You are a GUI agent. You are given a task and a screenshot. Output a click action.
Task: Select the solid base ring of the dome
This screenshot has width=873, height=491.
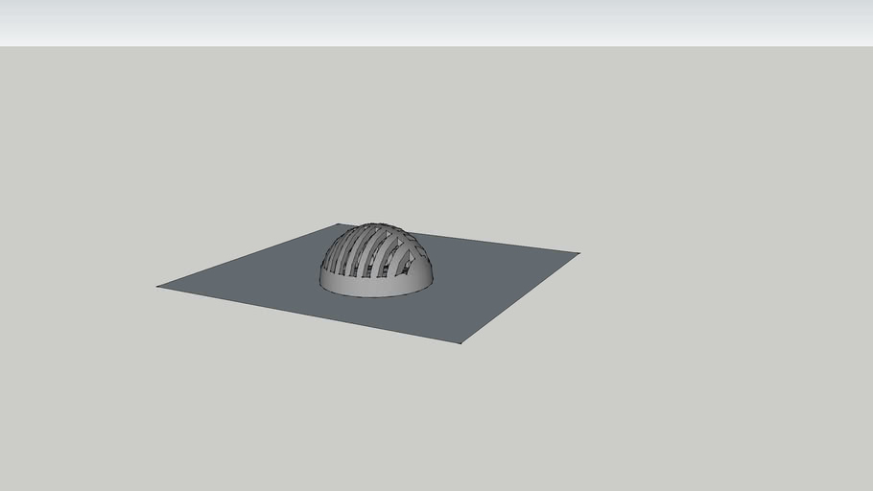374,286
